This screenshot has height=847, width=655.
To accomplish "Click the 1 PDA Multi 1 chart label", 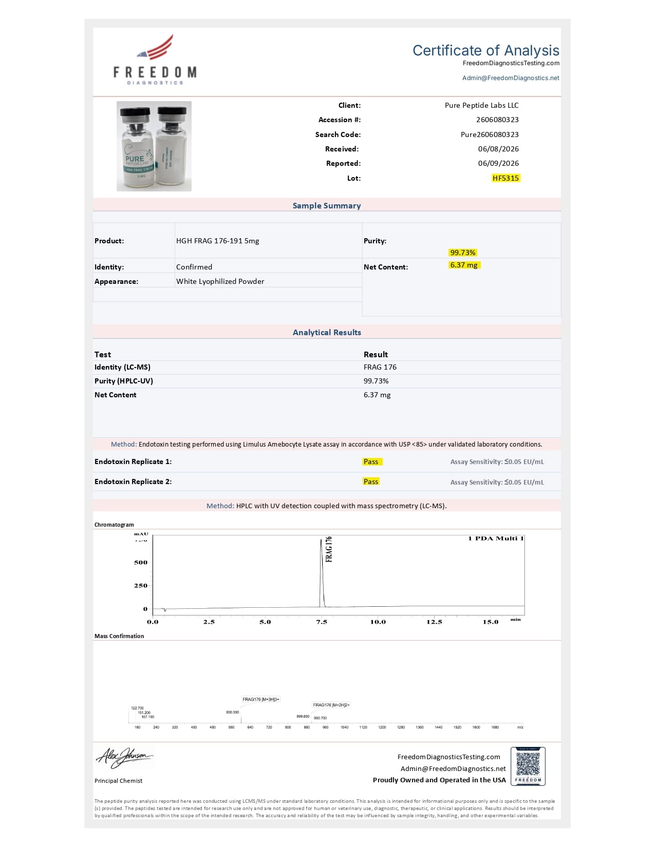I will click(x=496, y=538).
